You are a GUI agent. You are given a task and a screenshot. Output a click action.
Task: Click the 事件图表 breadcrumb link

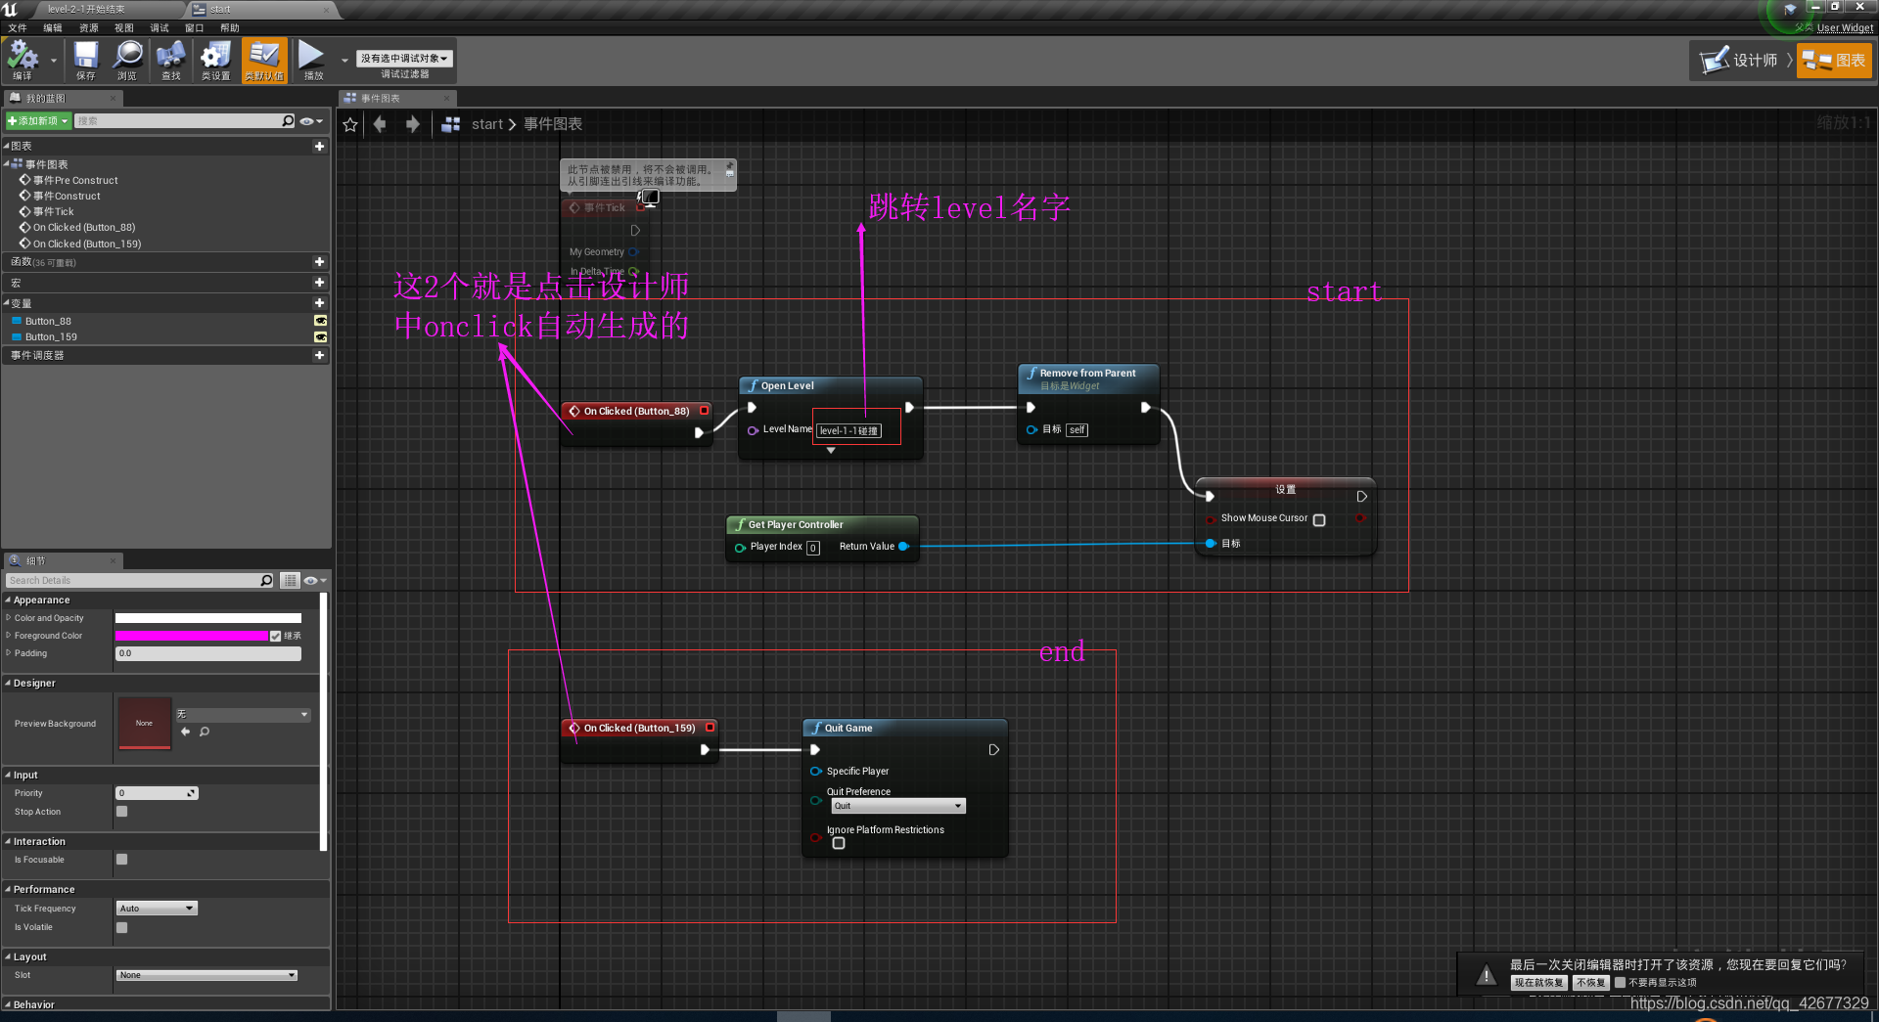point(553,124)
